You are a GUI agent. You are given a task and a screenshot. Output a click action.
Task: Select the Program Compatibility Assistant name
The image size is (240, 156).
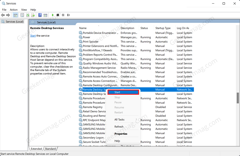[x=100, y=59]
